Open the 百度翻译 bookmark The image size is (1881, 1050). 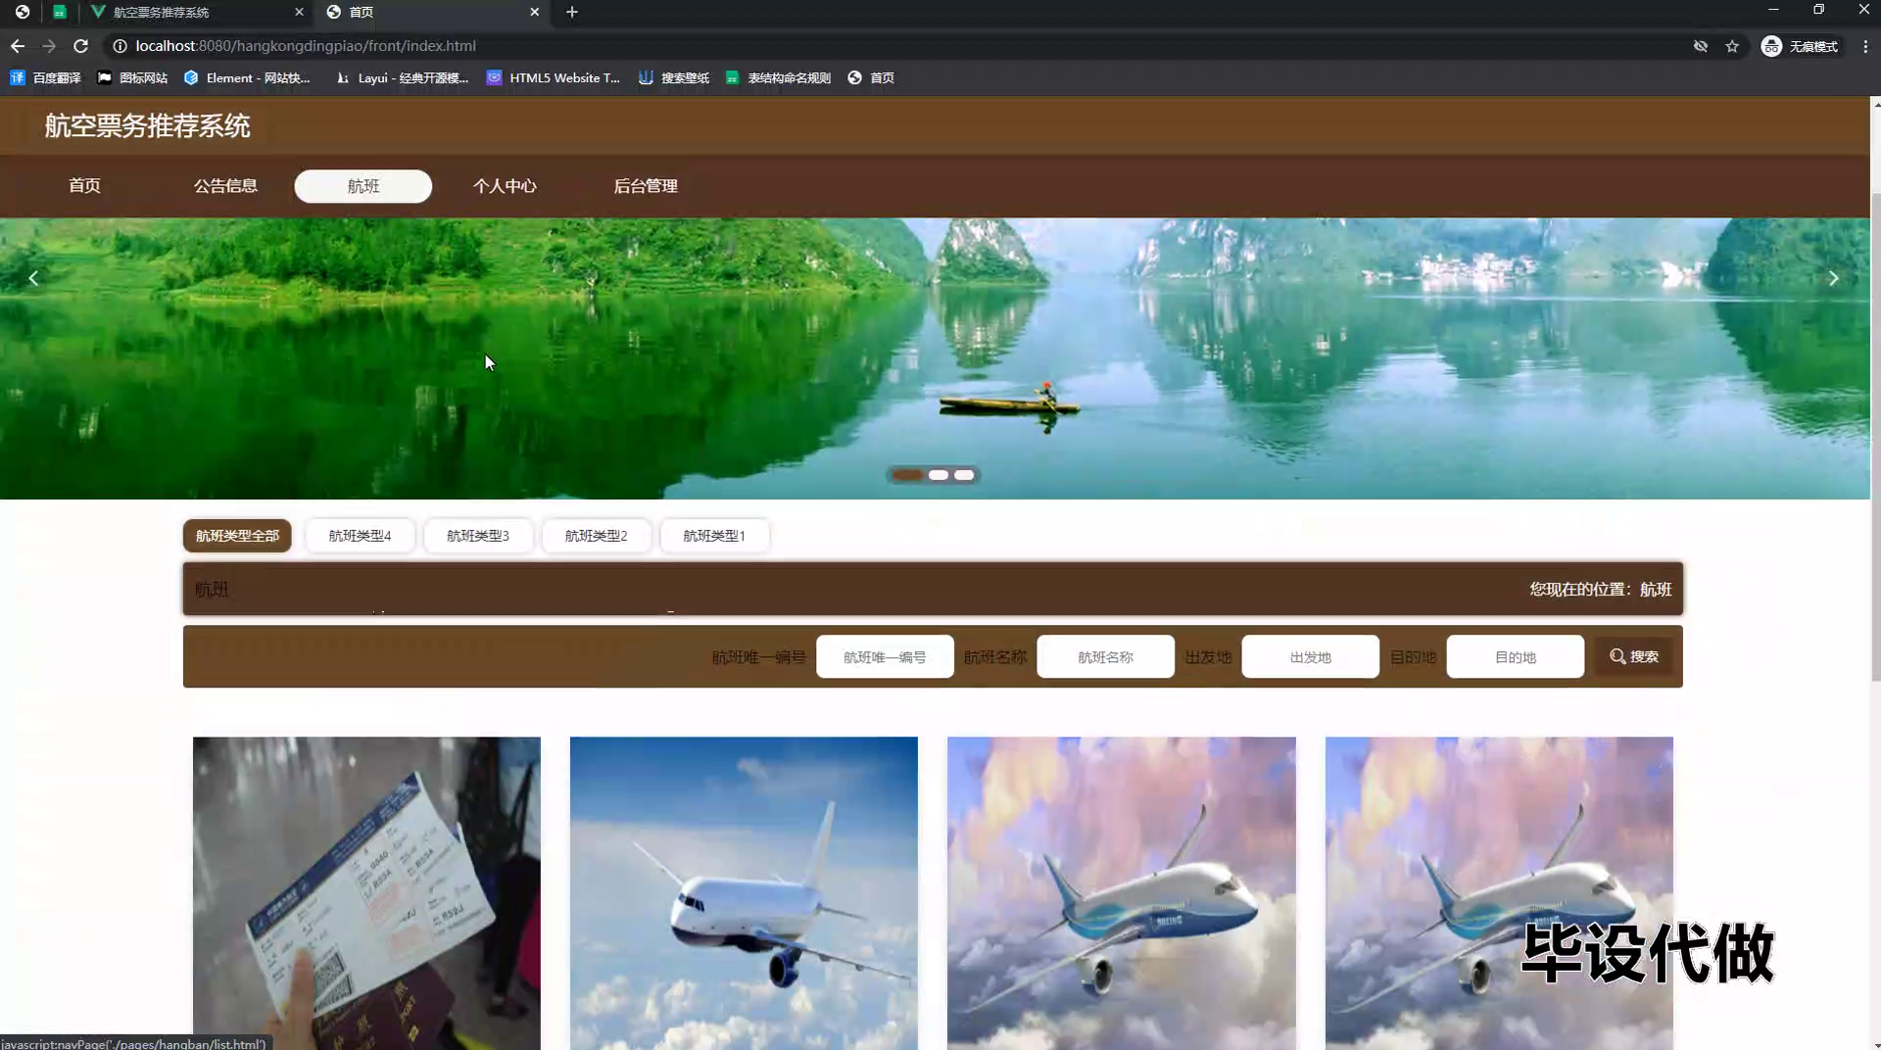click(x=45, y=77)
